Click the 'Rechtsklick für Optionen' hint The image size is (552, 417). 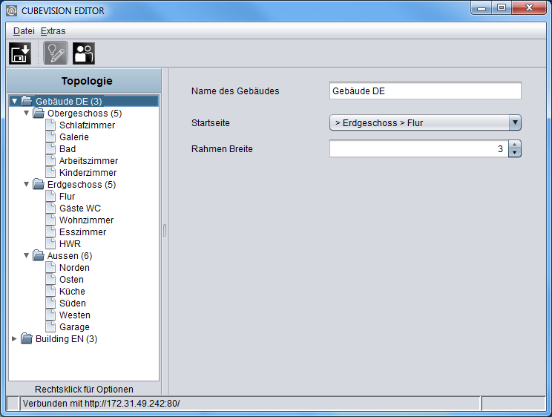tap(84, 390)
